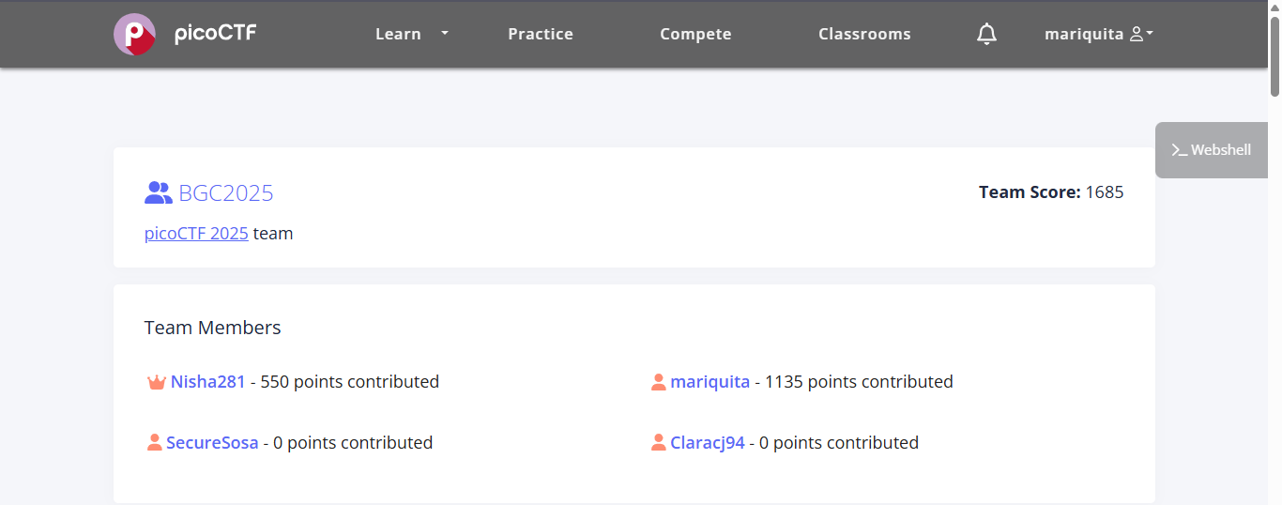Click the team group icon beside BGC2025
The image size is (1282, 505).
click(x=158, y=193)
